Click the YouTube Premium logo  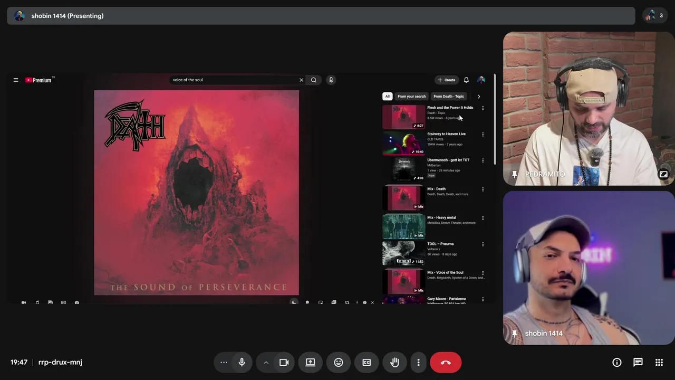tap(40, 80)
